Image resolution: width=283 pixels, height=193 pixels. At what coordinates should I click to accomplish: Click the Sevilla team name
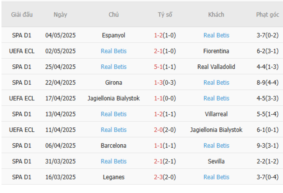point(216,161)
